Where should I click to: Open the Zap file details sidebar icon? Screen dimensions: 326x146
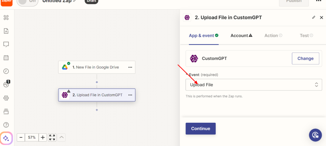[6, 31]
